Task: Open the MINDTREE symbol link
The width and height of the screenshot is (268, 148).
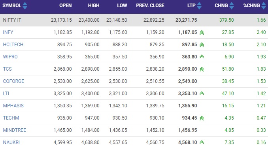Action: pyautogui.click(x=15, y=130)
